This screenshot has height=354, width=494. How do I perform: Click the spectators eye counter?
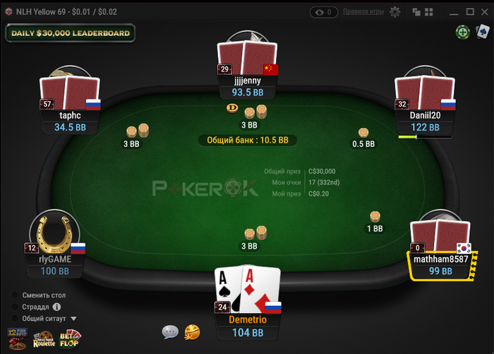(x=323, y=12)
